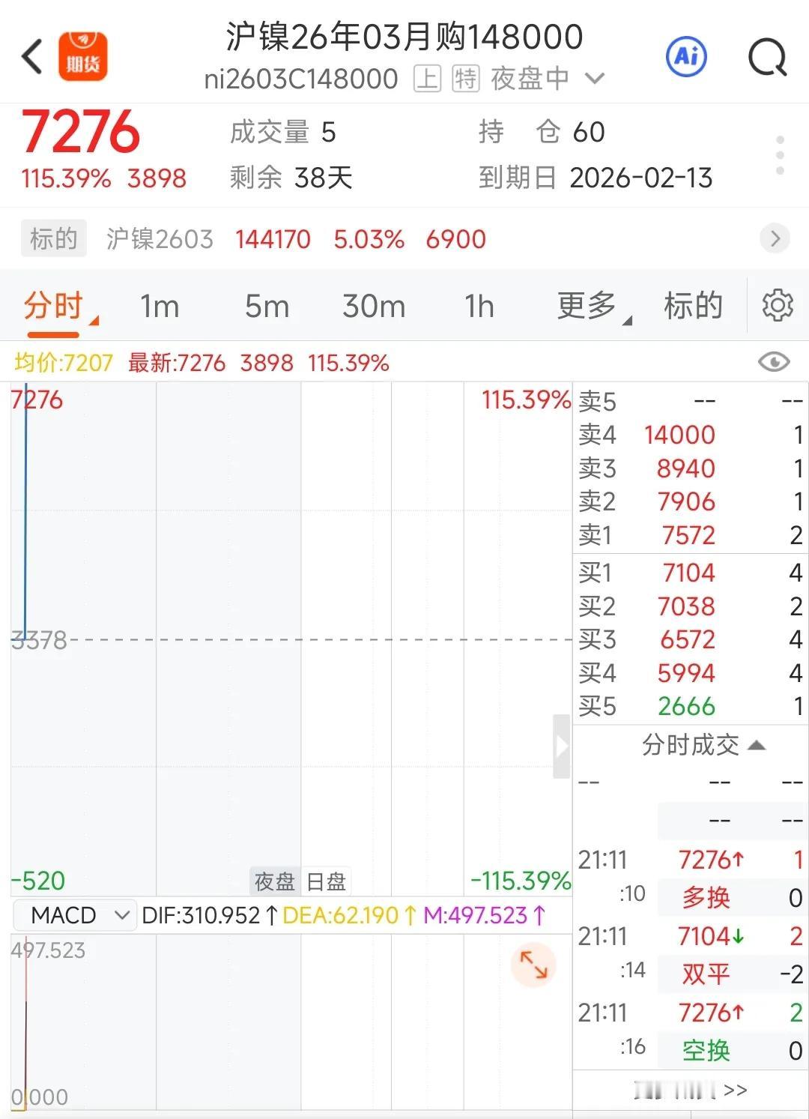Open the orange futures app logo

click(x=83, y=56)
